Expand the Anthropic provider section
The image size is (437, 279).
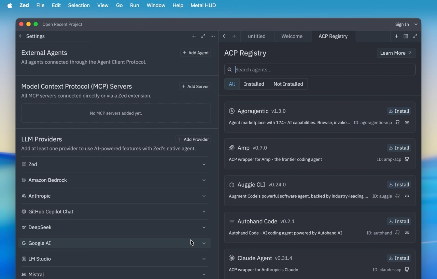(x=204, y=196)
